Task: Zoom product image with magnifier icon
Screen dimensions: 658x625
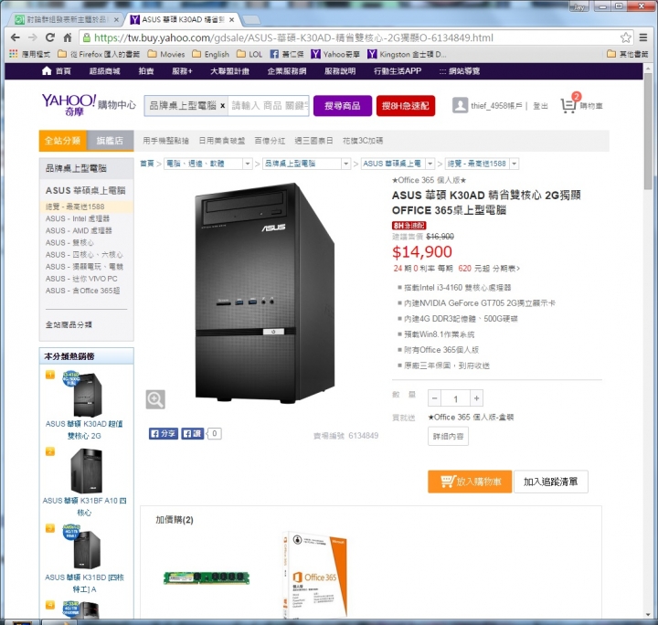Action: (155, 399)
